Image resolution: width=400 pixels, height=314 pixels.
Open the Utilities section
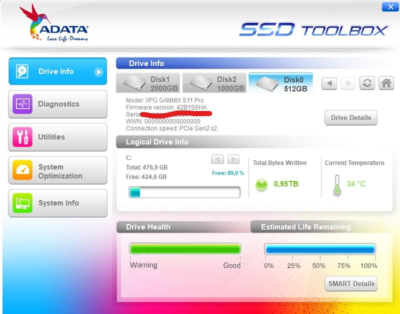(x=57, y=137)
